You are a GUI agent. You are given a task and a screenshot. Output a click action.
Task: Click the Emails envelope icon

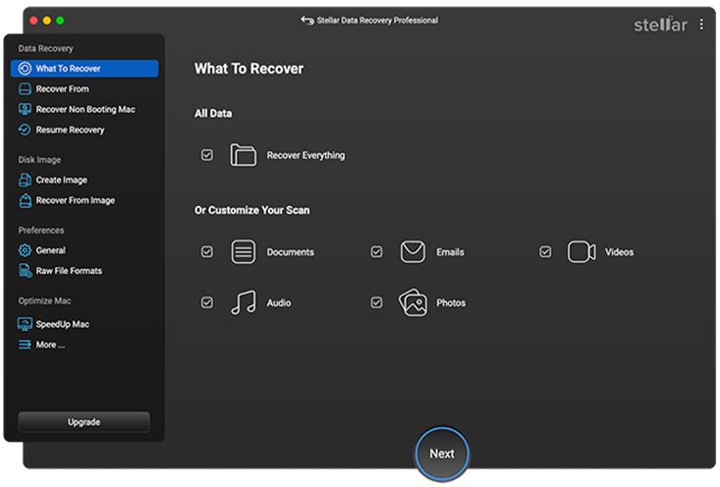(x=413, y=252)
